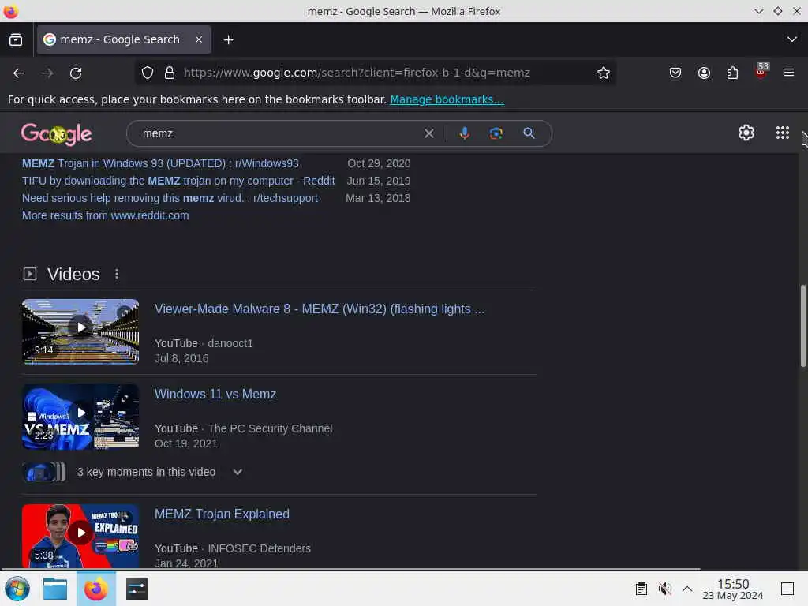
Task: Close the memz - Google Search tab
Action: pyautogui.click(x=199, y=39)
